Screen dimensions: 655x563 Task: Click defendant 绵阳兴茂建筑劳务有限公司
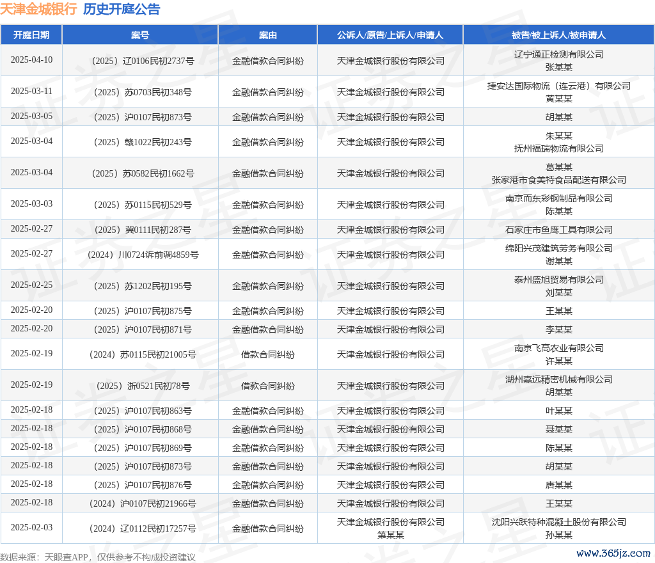point(559,248)
